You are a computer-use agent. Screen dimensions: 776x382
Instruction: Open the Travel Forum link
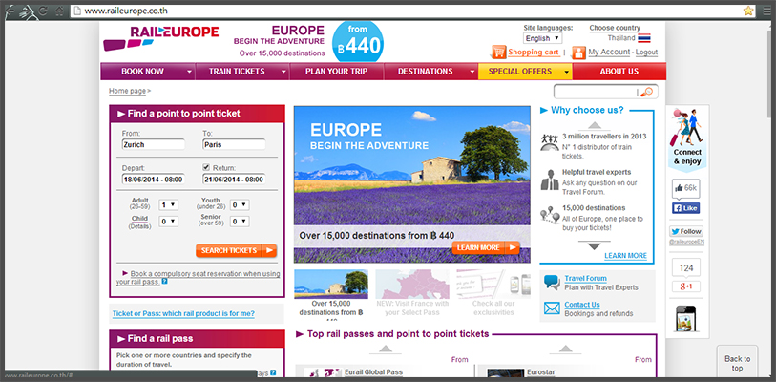click(x=585, y=279)
